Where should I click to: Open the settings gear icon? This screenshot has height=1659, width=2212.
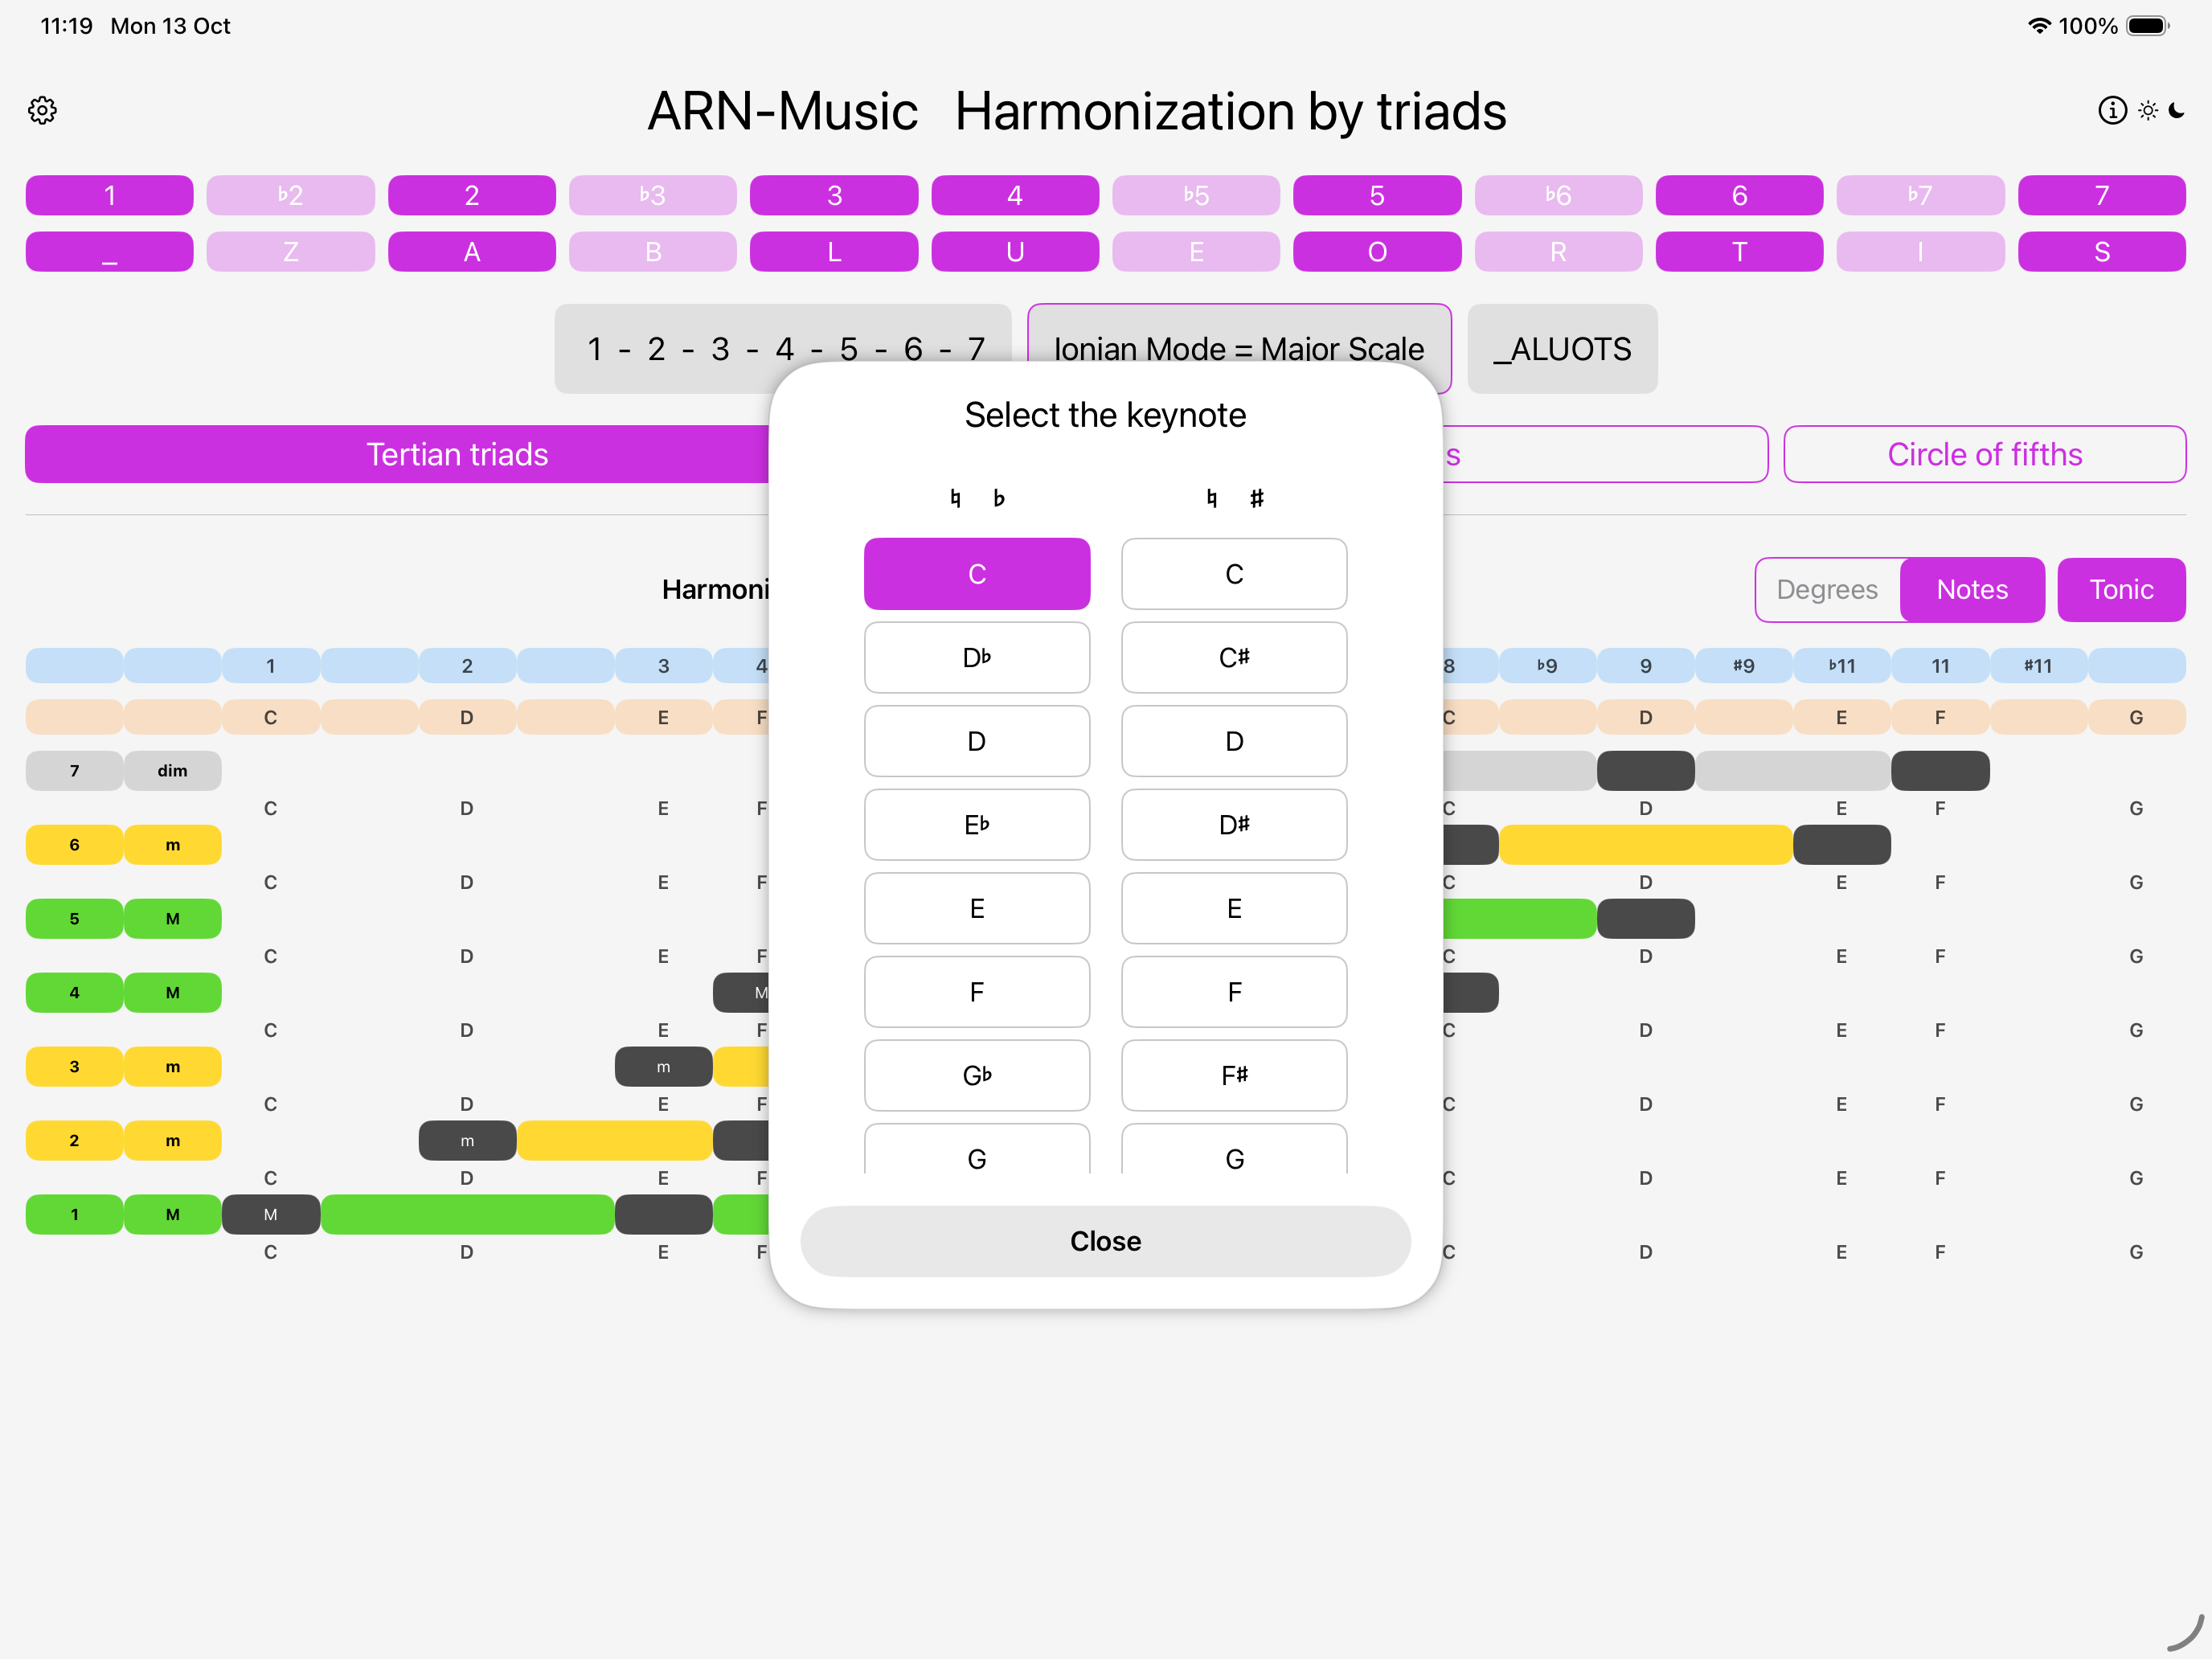pyautogui.click(x=42, y=110)
